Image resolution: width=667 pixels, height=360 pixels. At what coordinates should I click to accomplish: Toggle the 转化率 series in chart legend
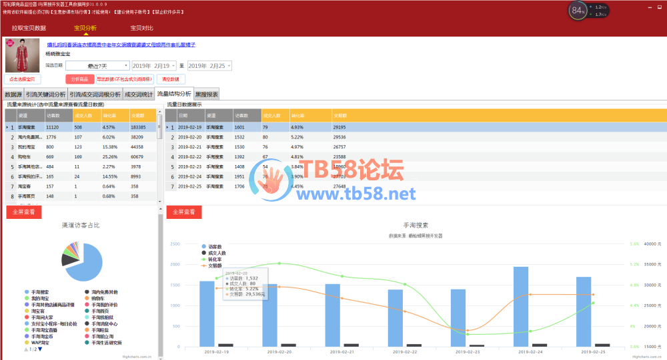point(211,260)
